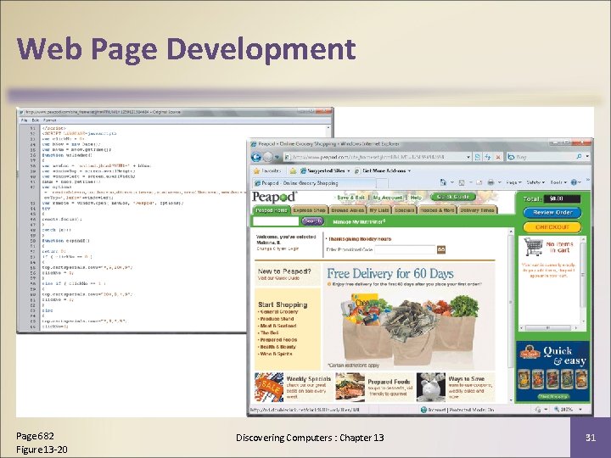Click the Ways to Save piggy bank thumbnail

pyautogui.click(x=430, y=387)
